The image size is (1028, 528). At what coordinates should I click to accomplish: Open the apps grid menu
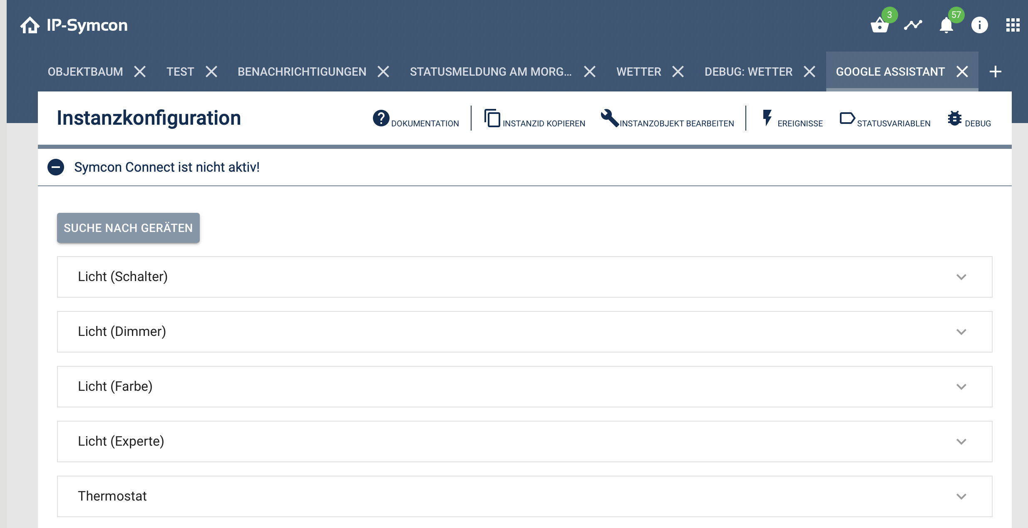(1013, 25)
